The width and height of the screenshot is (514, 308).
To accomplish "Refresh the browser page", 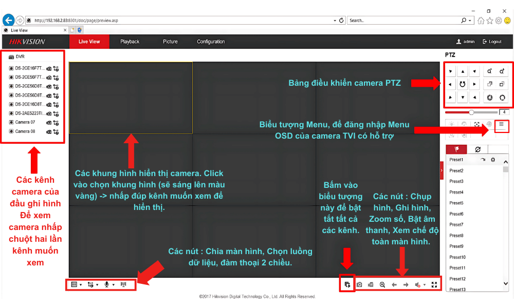I will point(341,21).
